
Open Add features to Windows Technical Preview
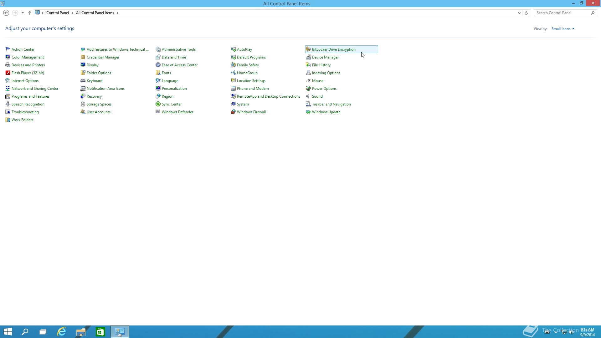[x=117, y=49]
